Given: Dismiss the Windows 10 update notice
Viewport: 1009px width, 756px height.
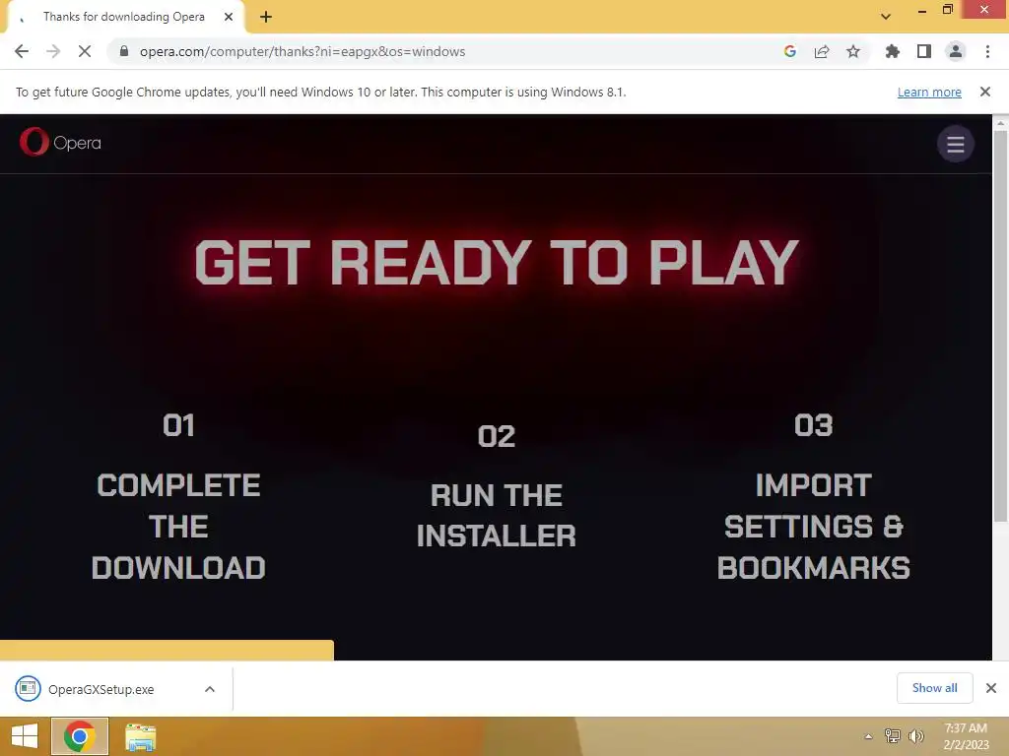Looking at the screenshot, I should tap(985, 92).
